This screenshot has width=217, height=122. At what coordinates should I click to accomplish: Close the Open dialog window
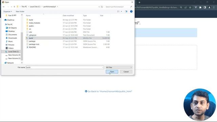[x=132, y=2]
